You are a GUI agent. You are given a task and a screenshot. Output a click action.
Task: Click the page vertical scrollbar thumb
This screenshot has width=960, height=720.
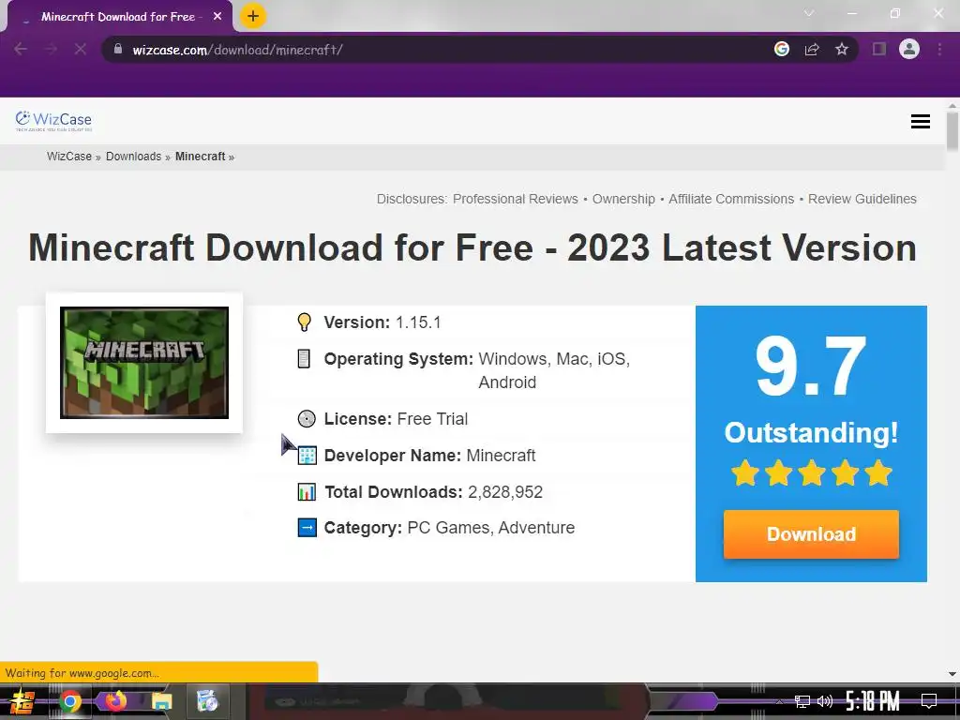(952, 131)
